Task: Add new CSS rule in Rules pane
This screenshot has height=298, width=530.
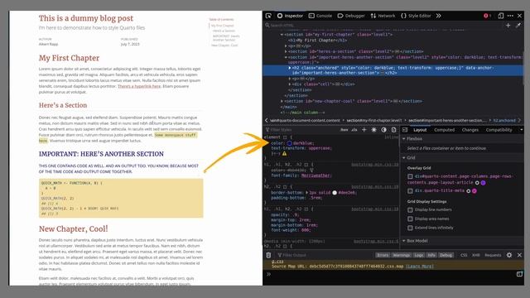Action: click(x=364, y=130)
